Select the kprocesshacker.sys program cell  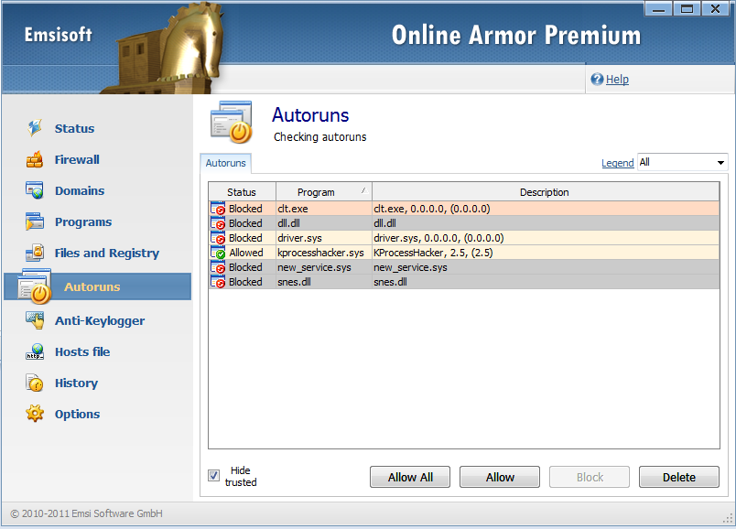pos(323,253)
